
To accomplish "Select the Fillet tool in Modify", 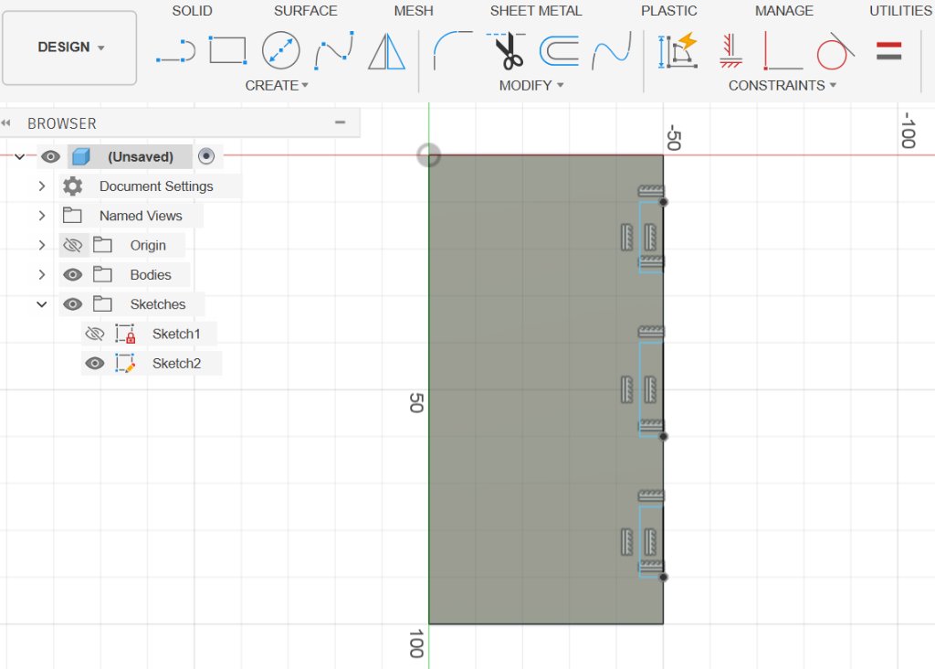I will [453, 51].
